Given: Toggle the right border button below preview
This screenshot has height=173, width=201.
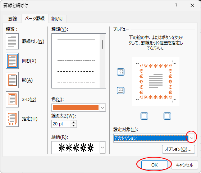Looking at the screenshot, I should (x=167, y=116).
